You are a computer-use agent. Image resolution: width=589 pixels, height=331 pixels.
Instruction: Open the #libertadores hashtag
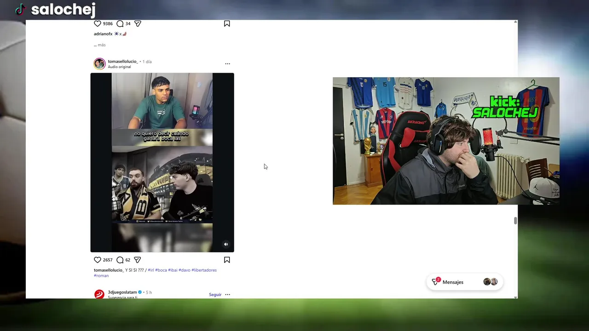(204, 270)
